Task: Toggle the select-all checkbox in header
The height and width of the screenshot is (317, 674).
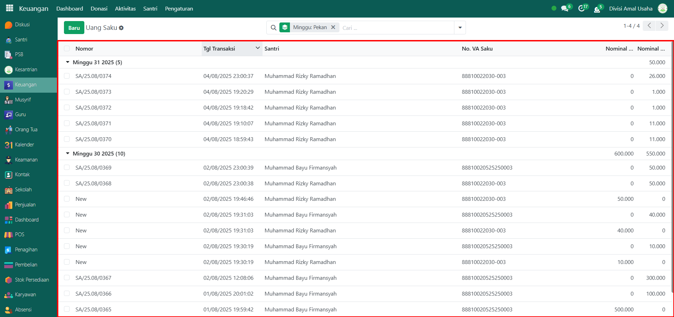Action: point(67,49)
